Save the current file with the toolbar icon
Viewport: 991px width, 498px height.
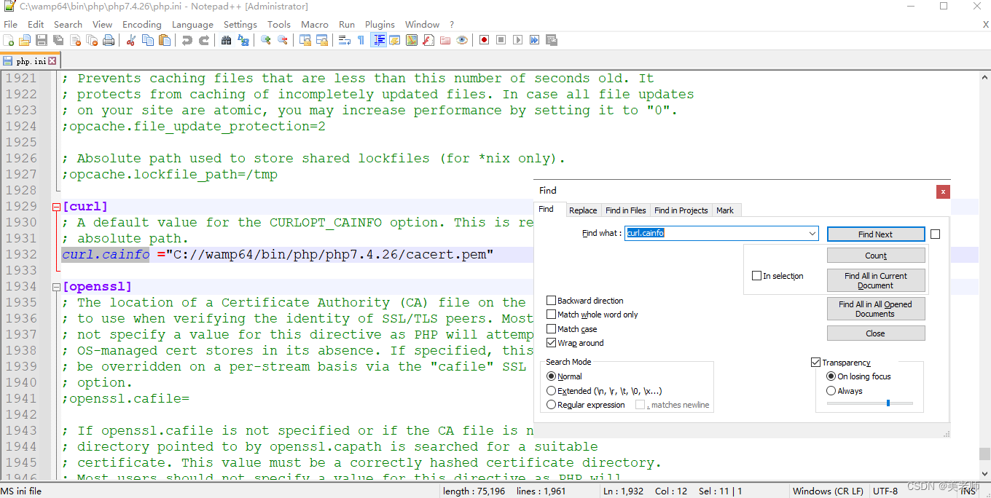(x=42, y=40)
